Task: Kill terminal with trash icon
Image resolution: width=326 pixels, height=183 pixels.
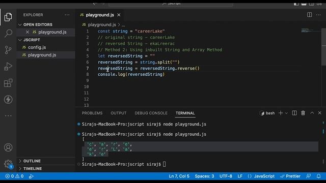Action: (303, 113)
